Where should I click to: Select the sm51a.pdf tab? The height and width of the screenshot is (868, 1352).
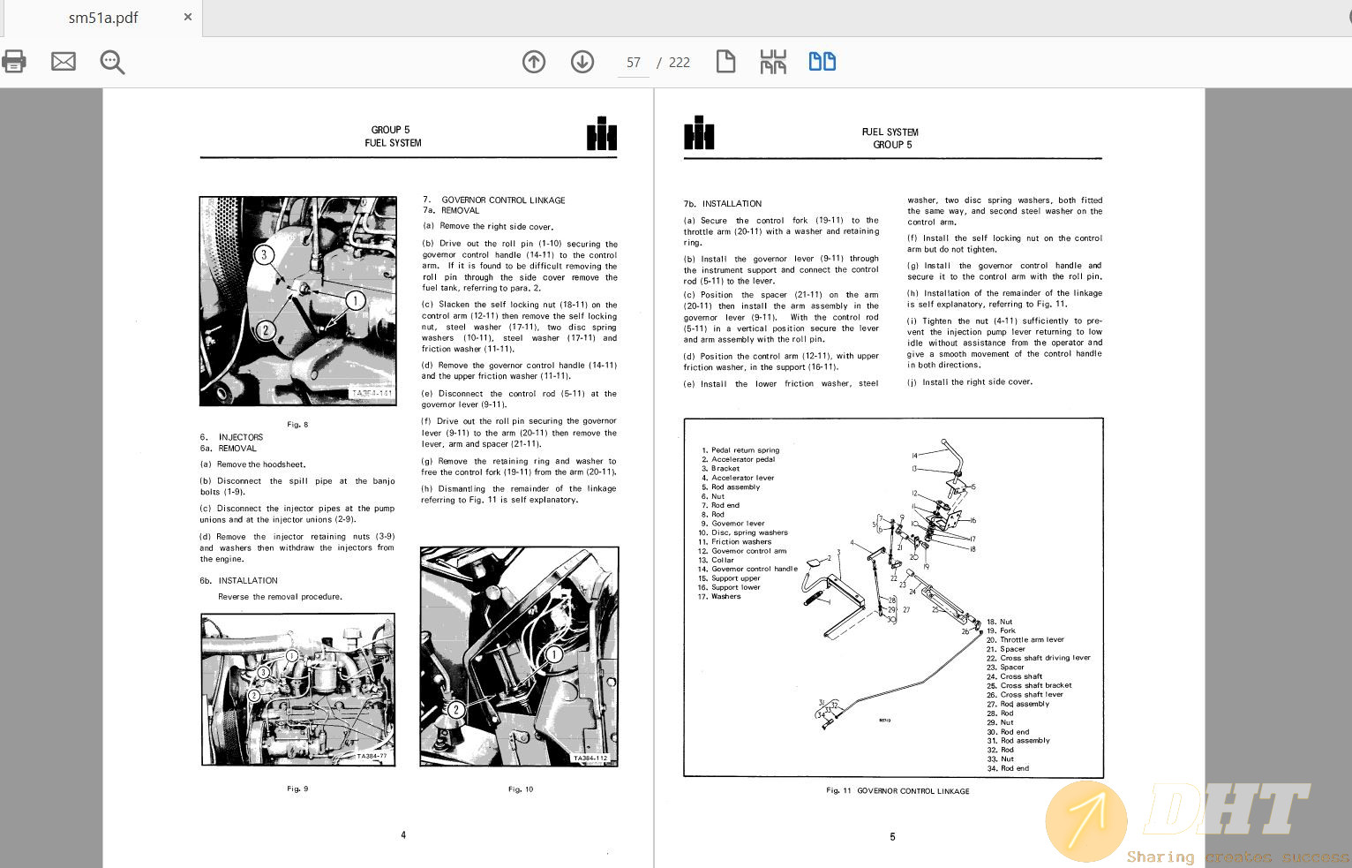103,18
